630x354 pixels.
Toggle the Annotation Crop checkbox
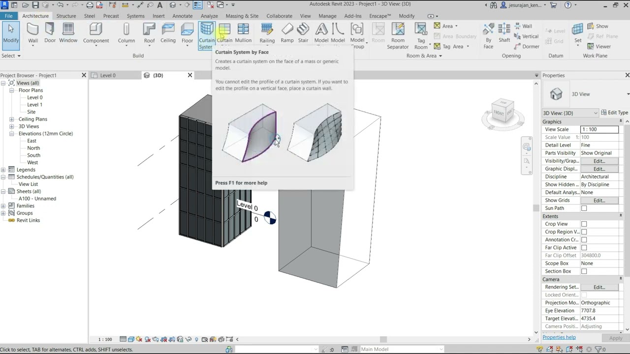584,240
